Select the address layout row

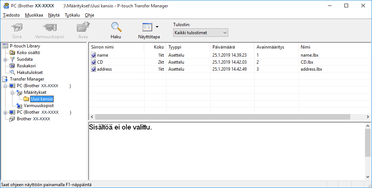pos(230,69)
